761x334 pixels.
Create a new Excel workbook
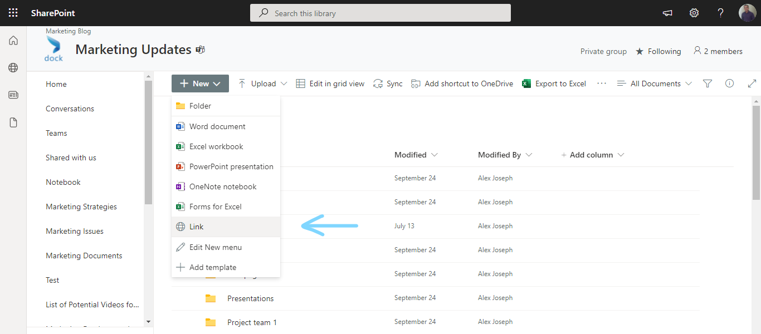point(216,146)
